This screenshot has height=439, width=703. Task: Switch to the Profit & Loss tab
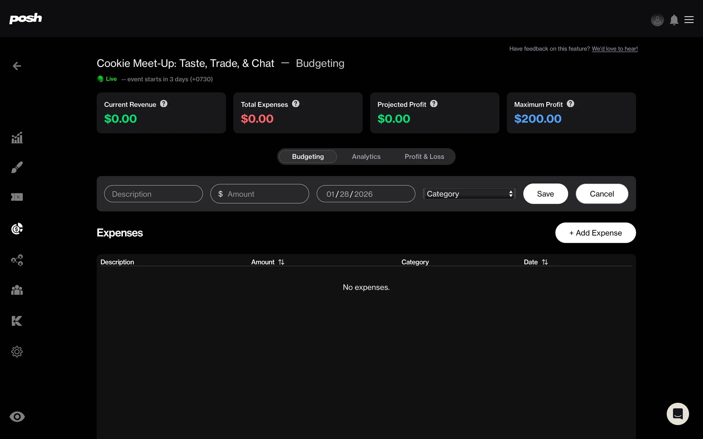pos(424,157)
